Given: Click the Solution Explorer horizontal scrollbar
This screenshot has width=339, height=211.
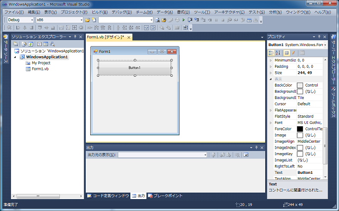Looking at the screenshot, I should (x=48, y=196).
